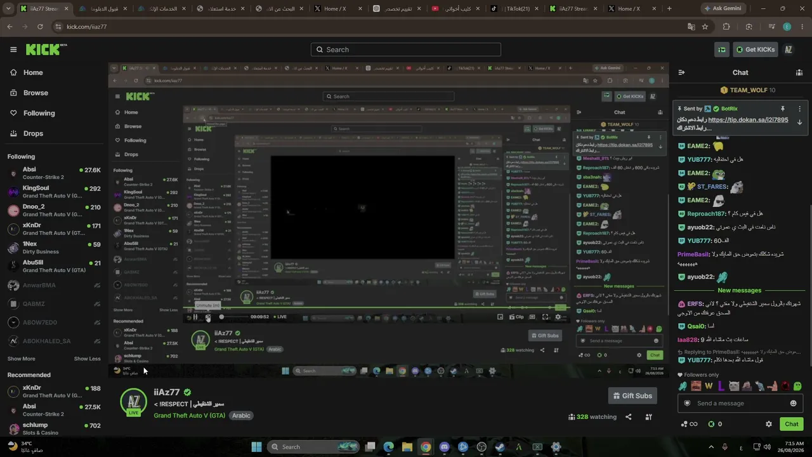Open a new browser tab
The image size is (812, 457).
coord(669,9)
